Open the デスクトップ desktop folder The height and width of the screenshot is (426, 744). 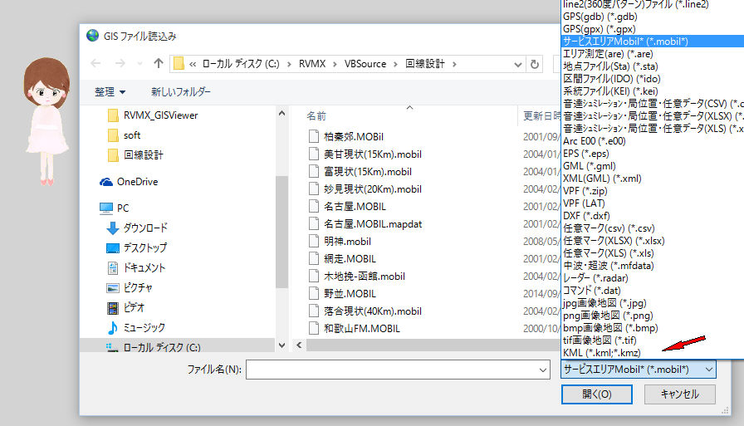144,247
